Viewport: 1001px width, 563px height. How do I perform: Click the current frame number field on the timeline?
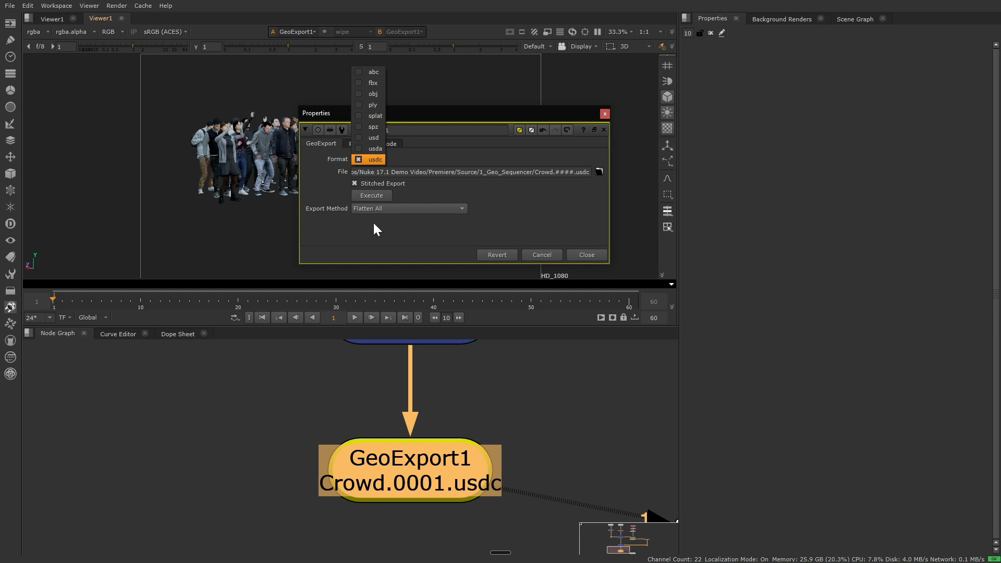coord(333,317)
